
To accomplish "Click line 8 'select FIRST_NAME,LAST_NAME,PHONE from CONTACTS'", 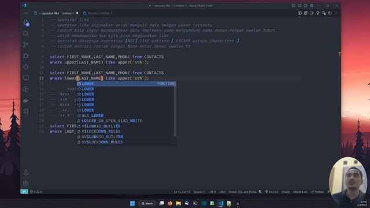I will (106, 57).
